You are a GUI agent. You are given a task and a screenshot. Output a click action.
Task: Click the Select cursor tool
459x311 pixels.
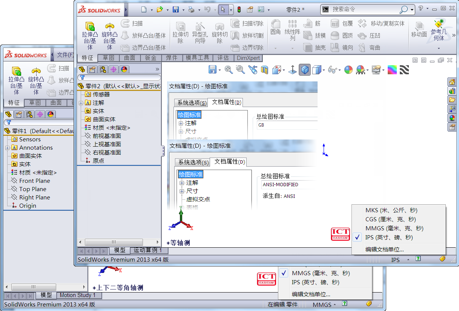click(223, 10)
